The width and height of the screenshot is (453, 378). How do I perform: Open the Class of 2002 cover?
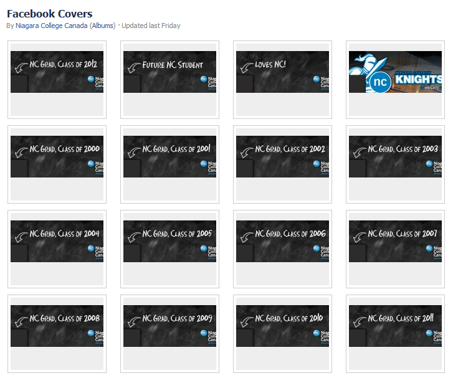pos(282,164)
